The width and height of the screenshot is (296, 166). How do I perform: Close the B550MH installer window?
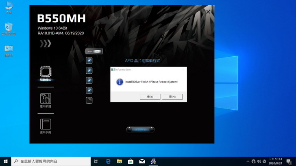pos(208,12)
